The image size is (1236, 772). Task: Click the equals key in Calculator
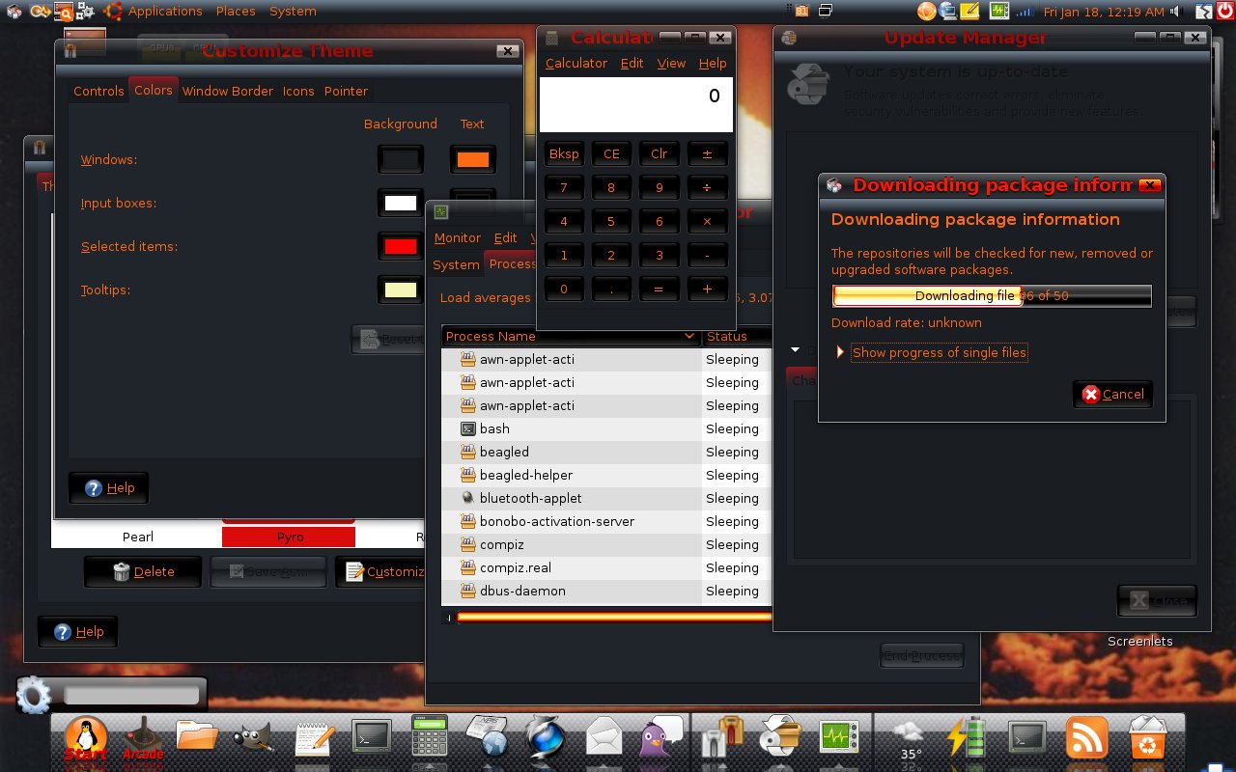tap(659, 289)
